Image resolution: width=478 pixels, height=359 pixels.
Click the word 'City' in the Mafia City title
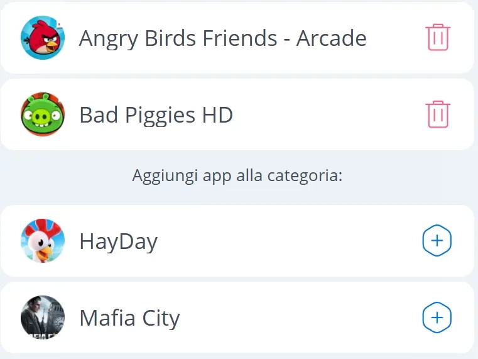160,319
